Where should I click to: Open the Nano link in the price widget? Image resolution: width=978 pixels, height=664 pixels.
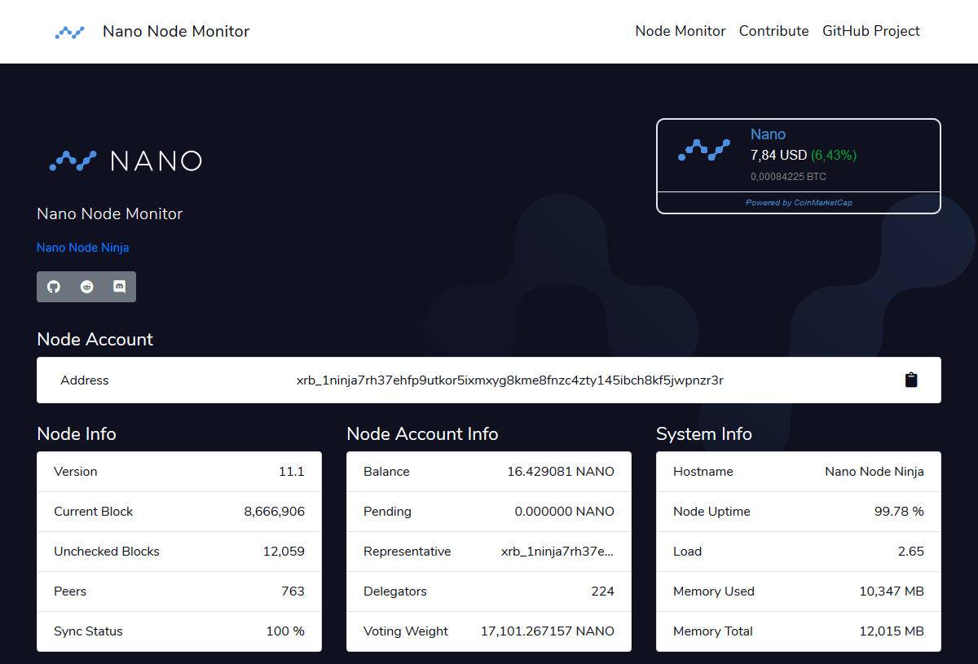click(768, 134)
